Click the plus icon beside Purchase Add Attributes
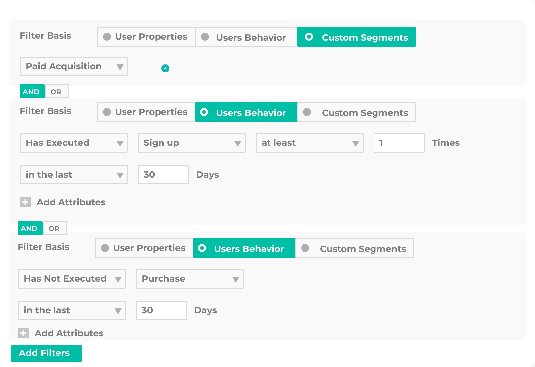 click(23, 333)
